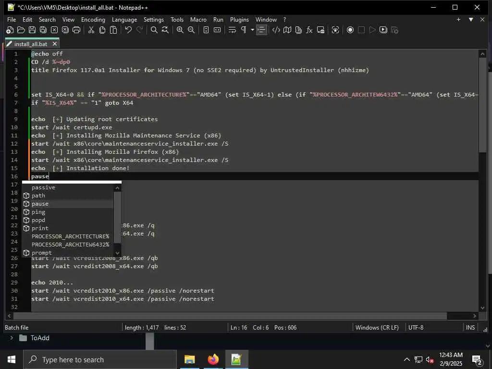The height and width of the screenshot is (369, 492).
Task: Toggle synchronized horizontal scrolling icon
Action: point(217,30)
